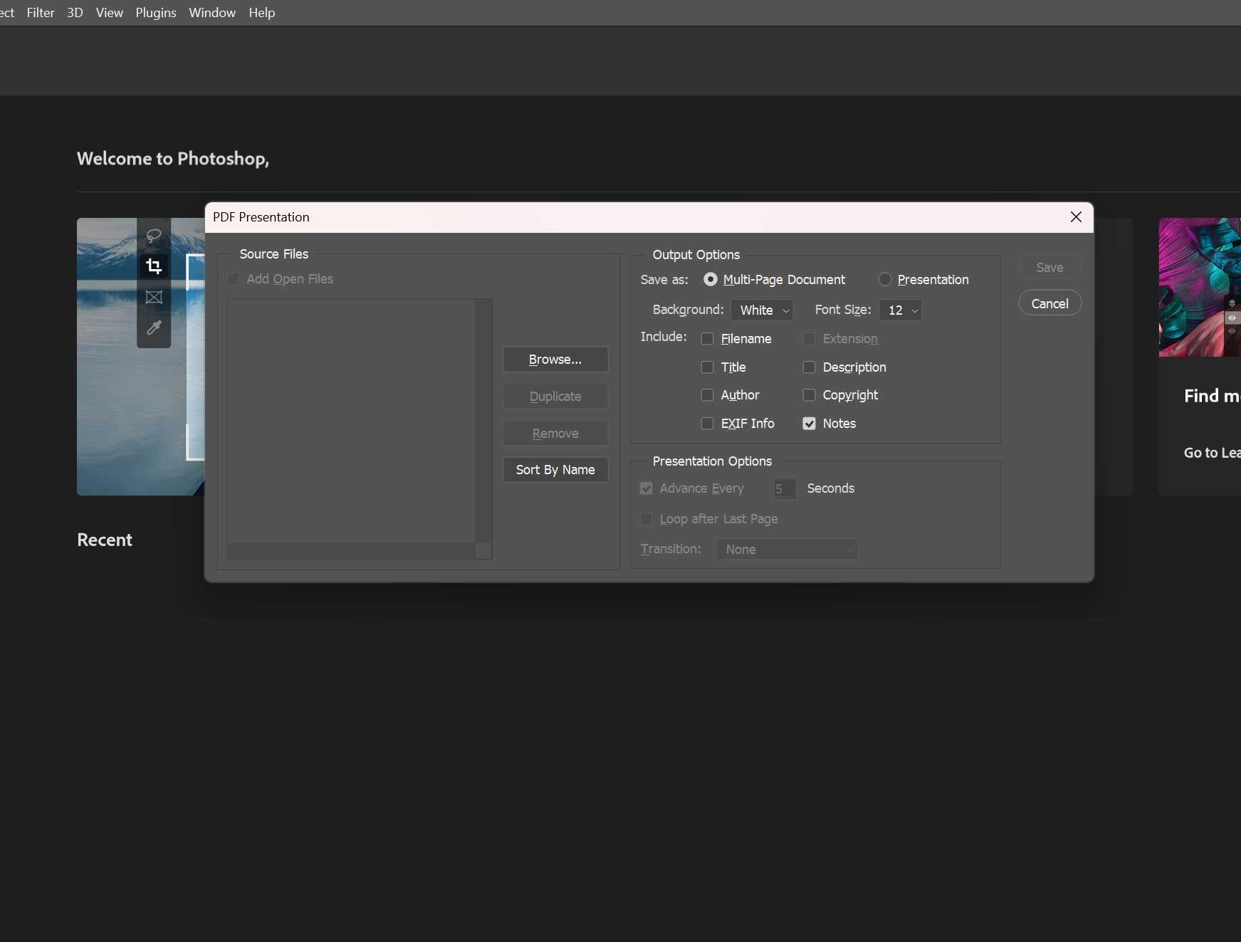Enable the Author checkbox
The image size is (1241, 942).
pyautogui.click(x=707, y=395)
